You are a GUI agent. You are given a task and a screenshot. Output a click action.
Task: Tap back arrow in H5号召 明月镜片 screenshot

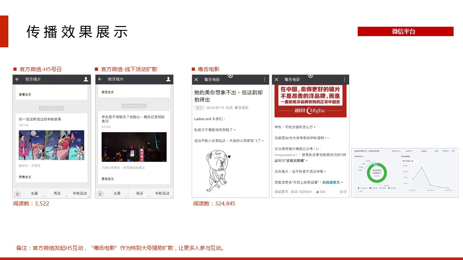[17, 79]
